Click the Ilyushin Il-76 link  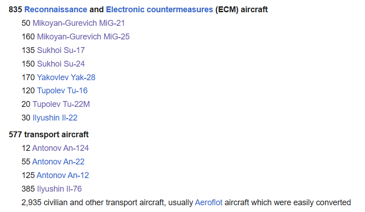pos(59,189)
